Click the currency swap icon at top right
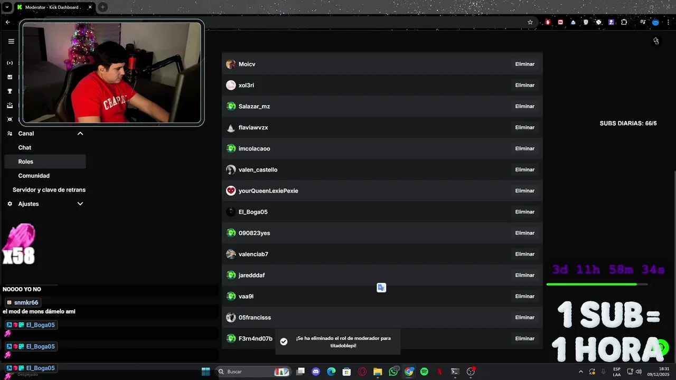Screen dimensions: 676x380 coord(656,41)
